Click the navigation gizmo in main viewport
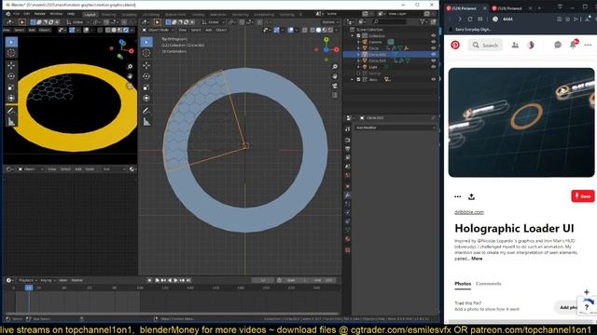The image size is (597, 335). click(326, 49)
